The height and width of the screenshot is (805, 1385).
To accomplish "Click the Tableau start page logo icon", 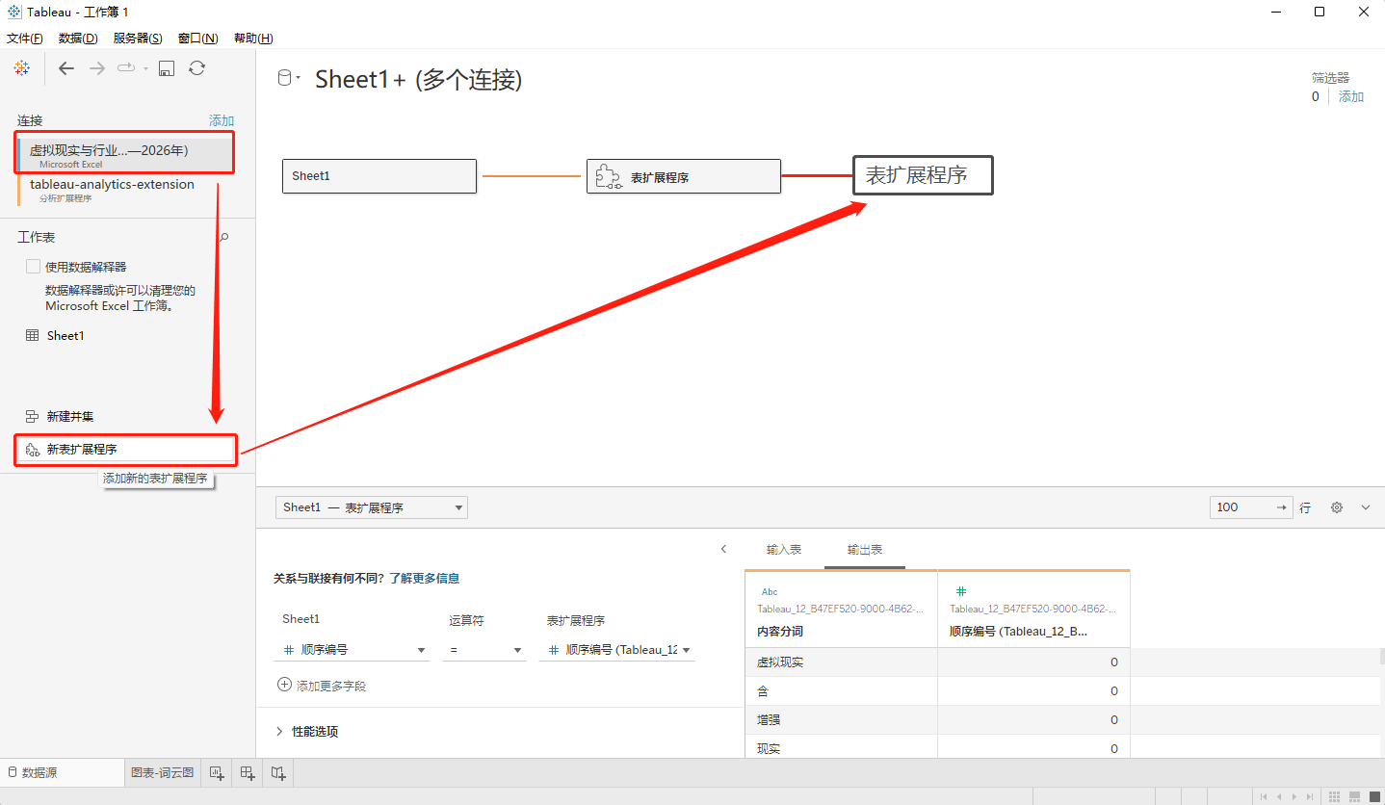I will pos(22,68).
